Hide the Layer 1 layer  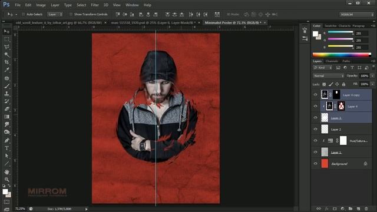[316, 152]
